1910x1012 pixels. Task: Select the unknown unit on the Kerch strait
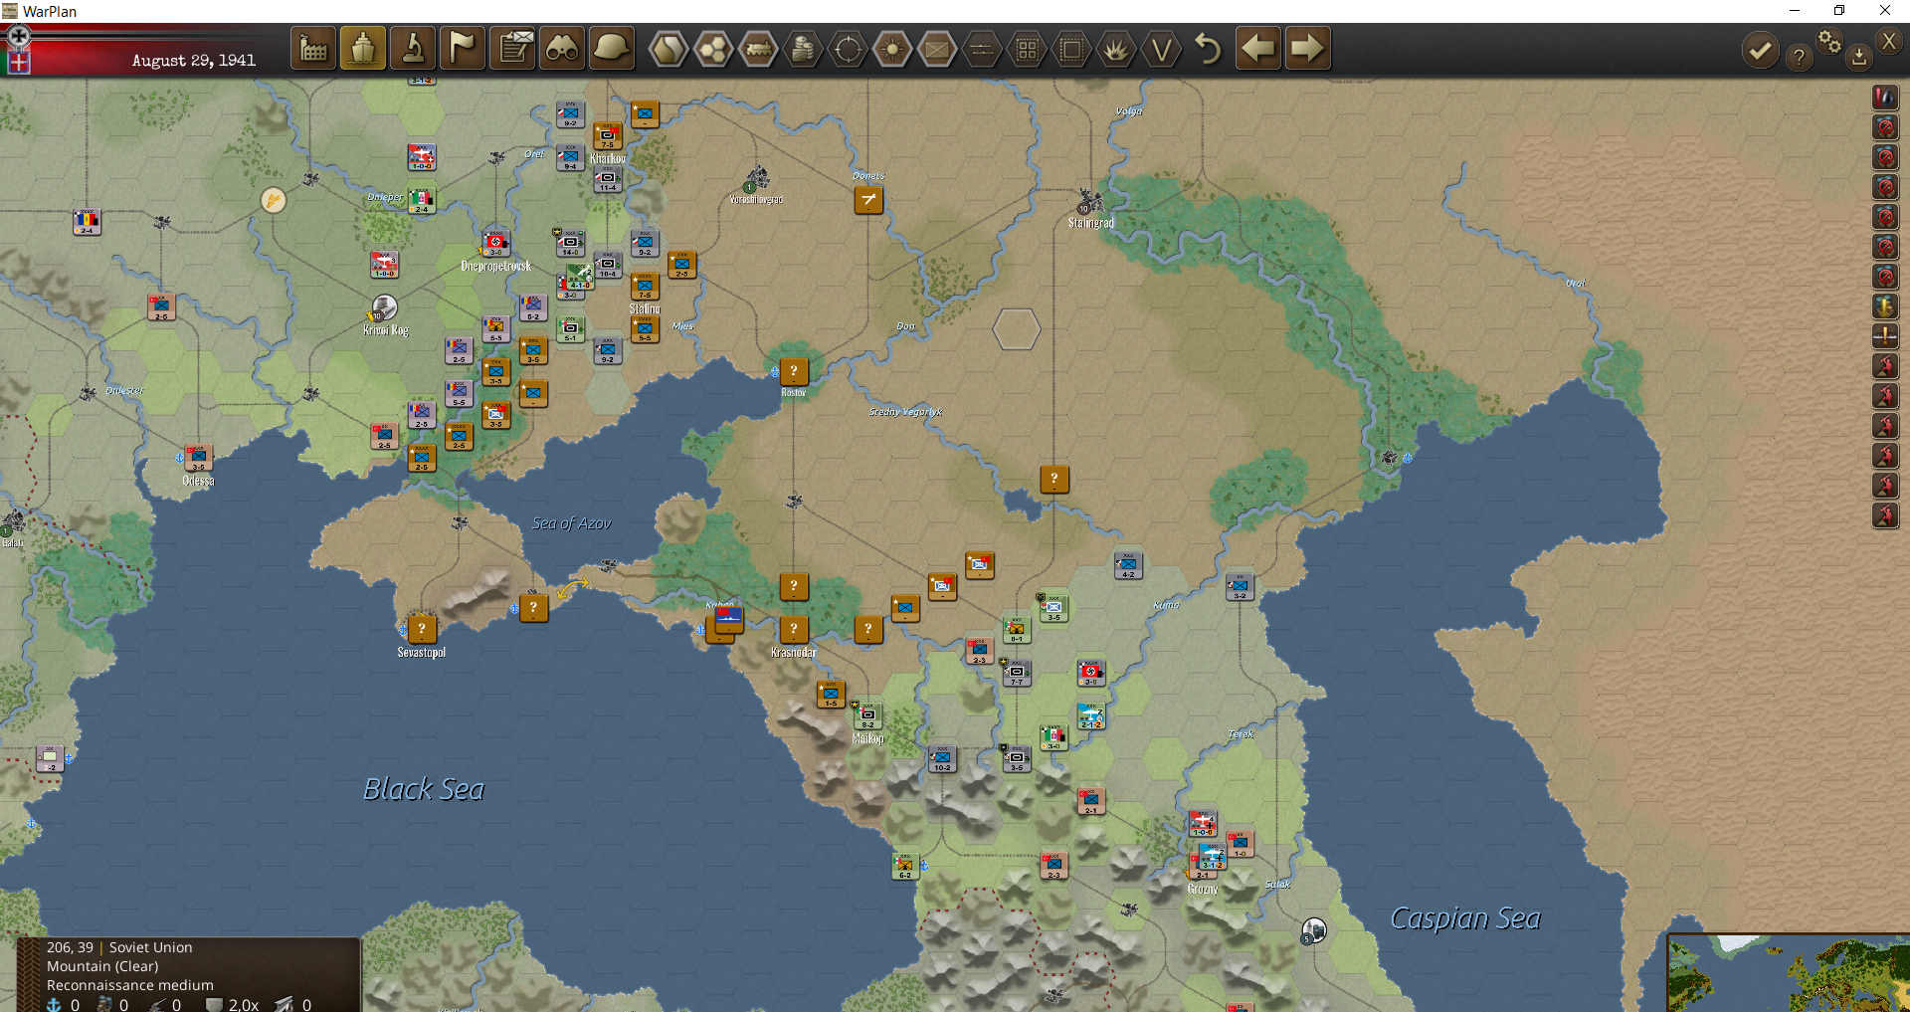(x=533, y=607)
